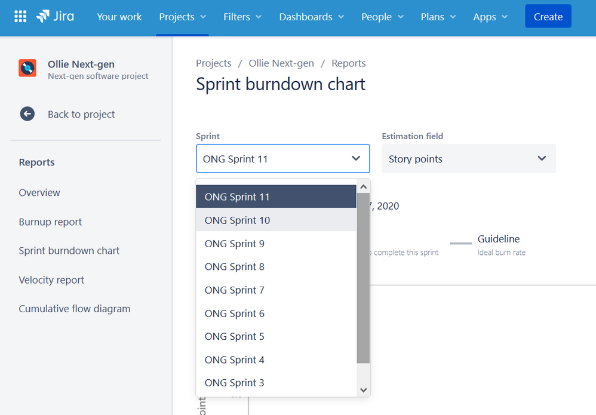Viewport: 596px width, 415px height.
Task: Click the Ollie Next-gen project avatar
Action: point(27,68)
